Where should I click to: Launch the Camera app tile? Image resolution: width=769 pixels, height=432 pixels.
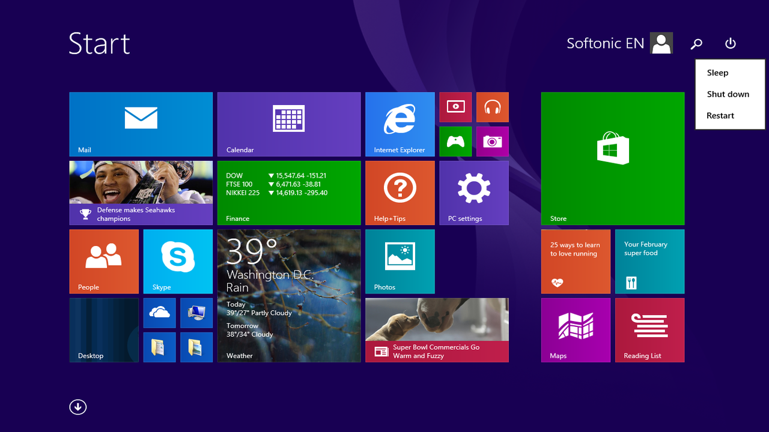point(492,141)
